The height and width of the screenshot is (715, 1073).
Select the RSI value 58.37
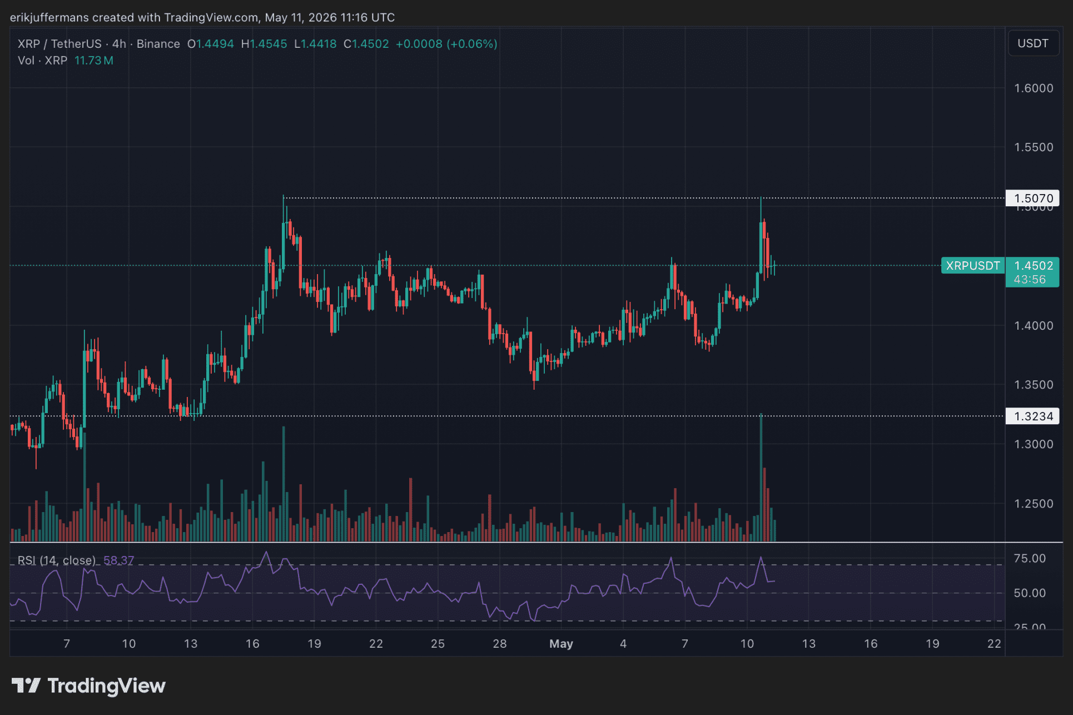click(x=118, y=560)
